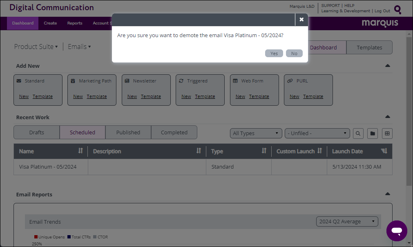Select the Scheduled tab
413x247 pixels.
point(83,132)
